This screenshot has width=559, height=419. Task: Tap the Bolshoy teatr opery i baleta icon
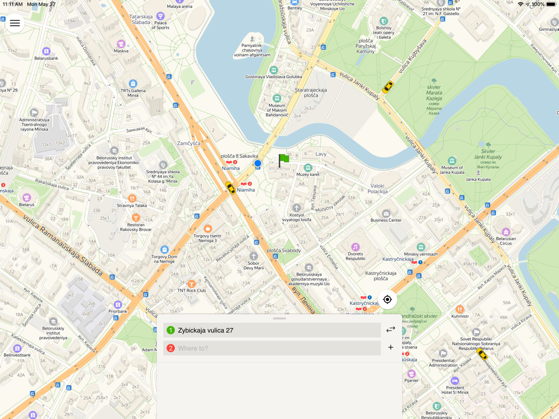tap(383, 21)
